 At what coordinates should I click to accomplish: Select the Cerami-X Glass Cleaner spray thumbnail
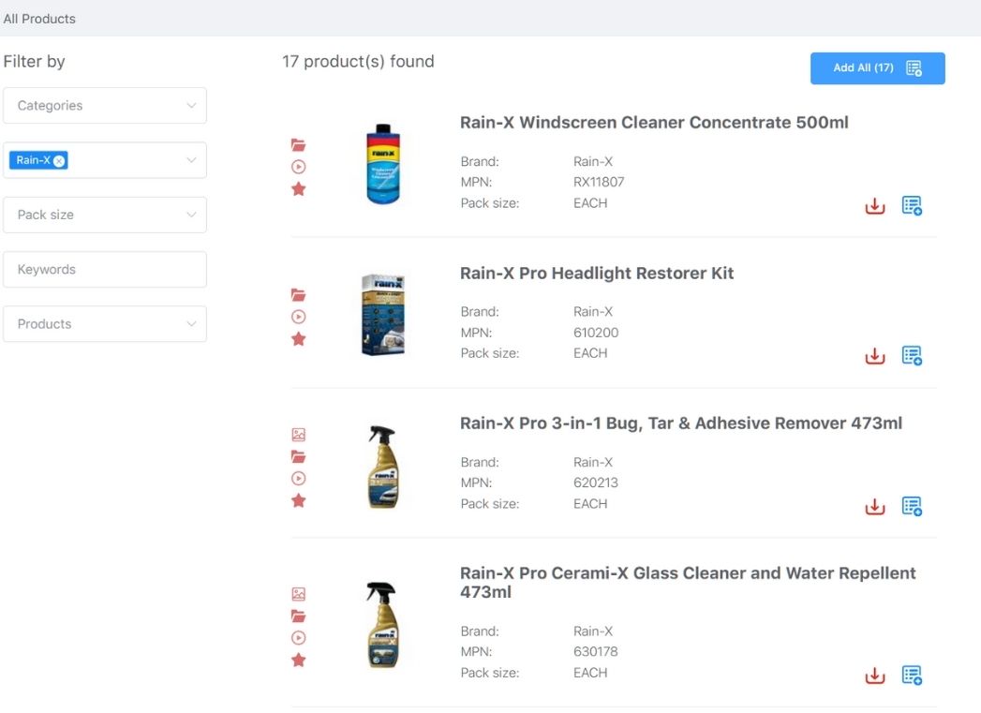point(383,625)
